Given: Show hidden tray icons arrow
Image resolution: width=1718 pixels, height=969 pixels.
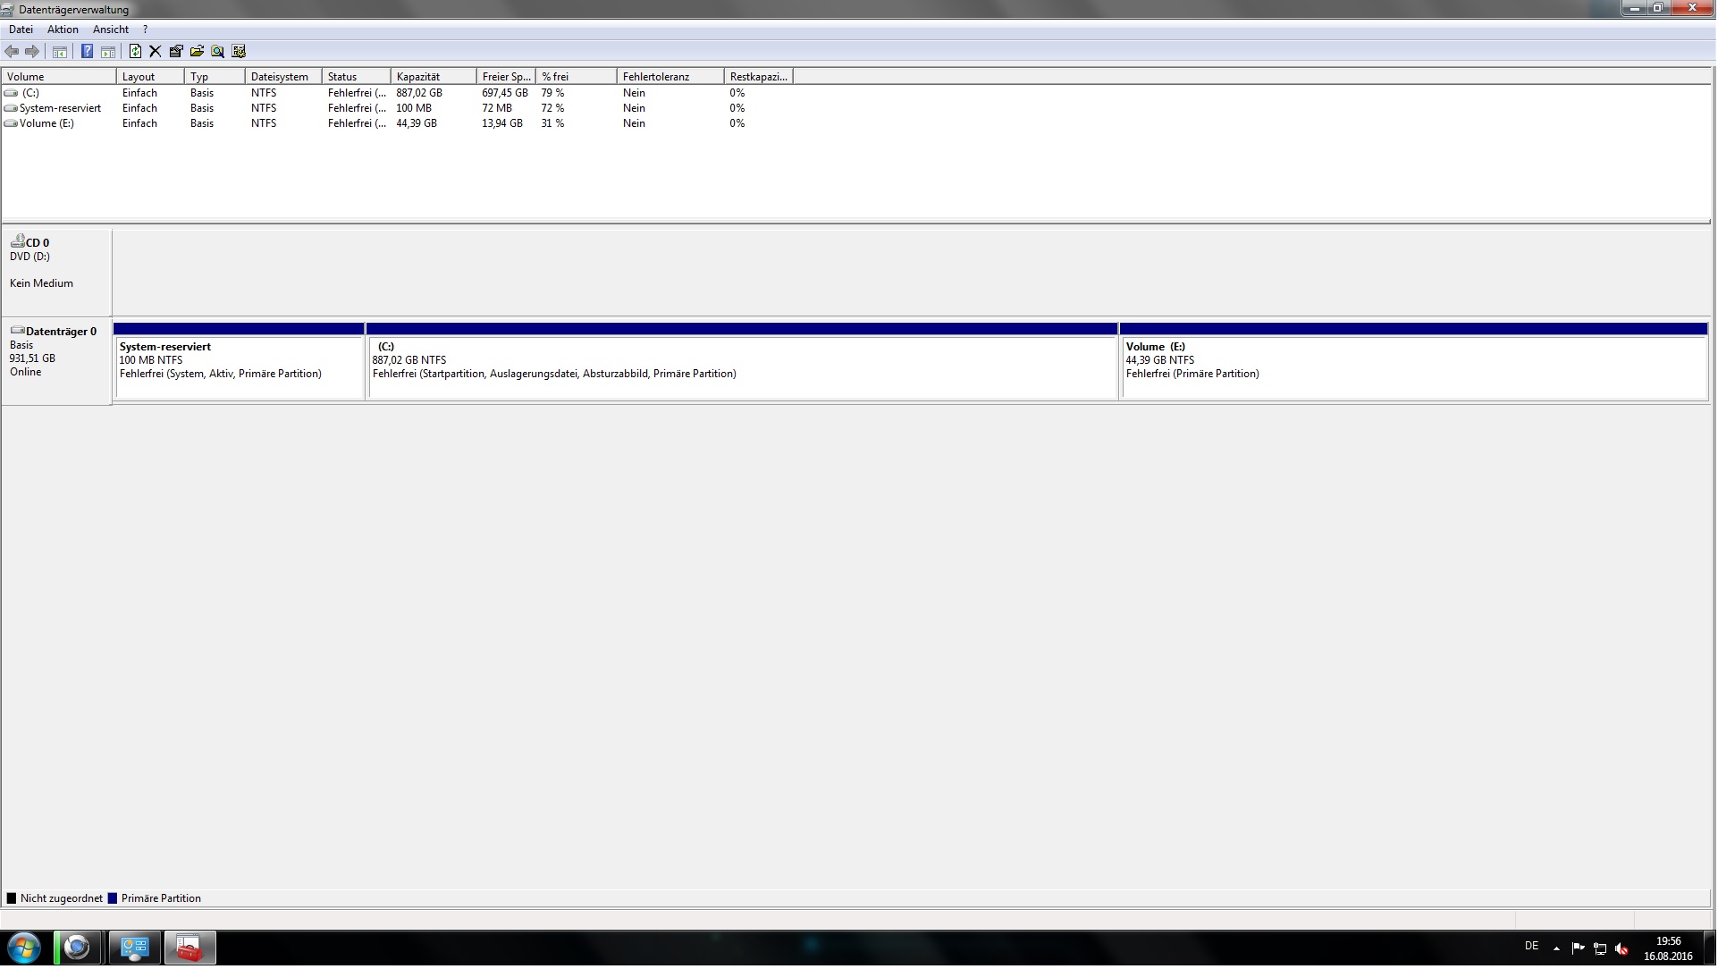Looking at the screenshot, I should [x=1556, y=948].
